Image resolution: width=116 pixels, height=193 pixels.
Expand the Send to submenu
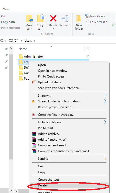coord(105,158)
